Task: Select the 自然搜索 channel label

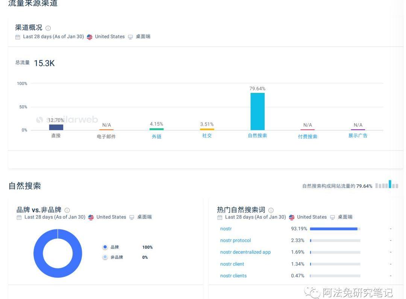Action: coord(257,136)
